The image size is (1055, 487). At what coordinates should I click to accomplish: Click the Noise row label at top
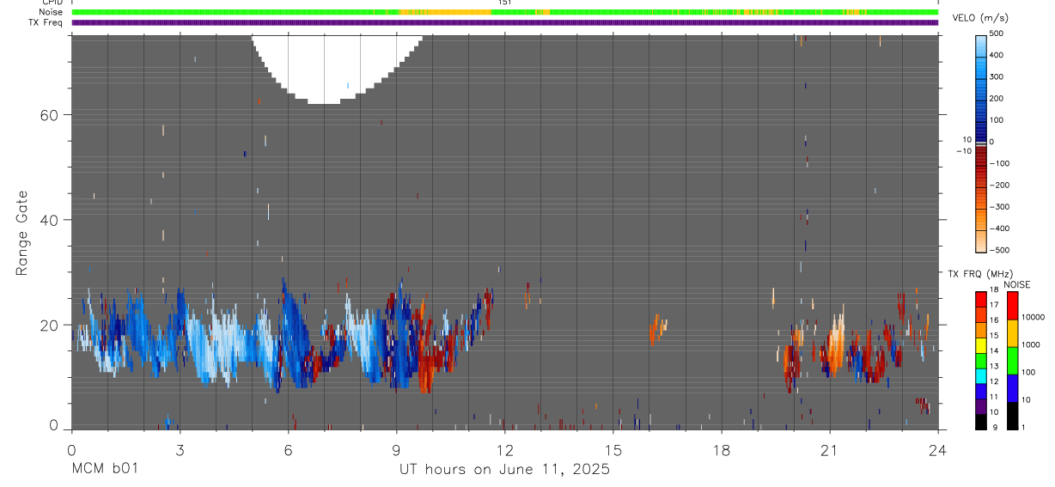51,12
